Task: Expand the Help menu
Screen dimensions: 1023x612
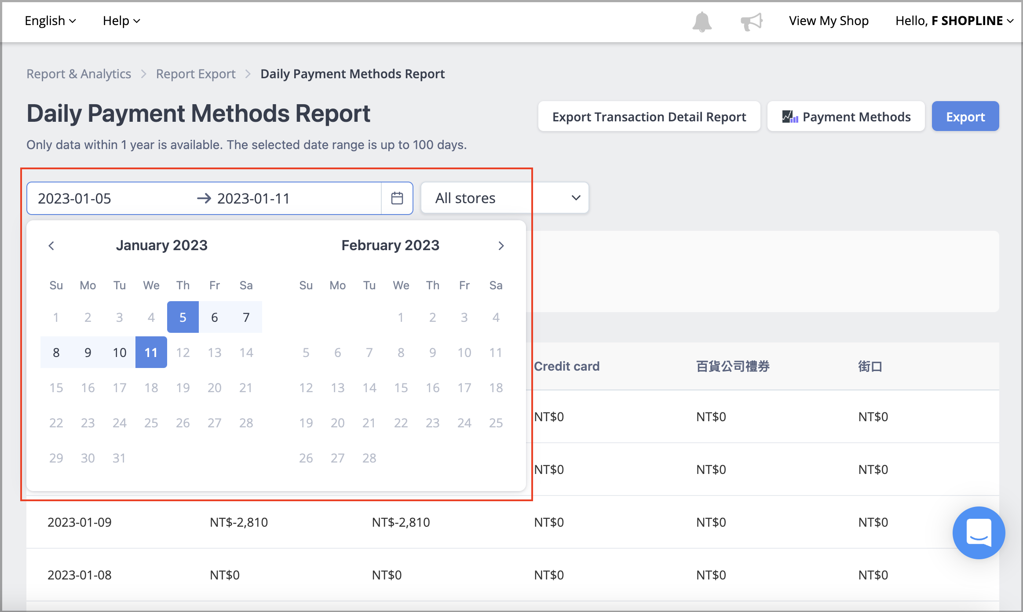Action: coord(121,21)
